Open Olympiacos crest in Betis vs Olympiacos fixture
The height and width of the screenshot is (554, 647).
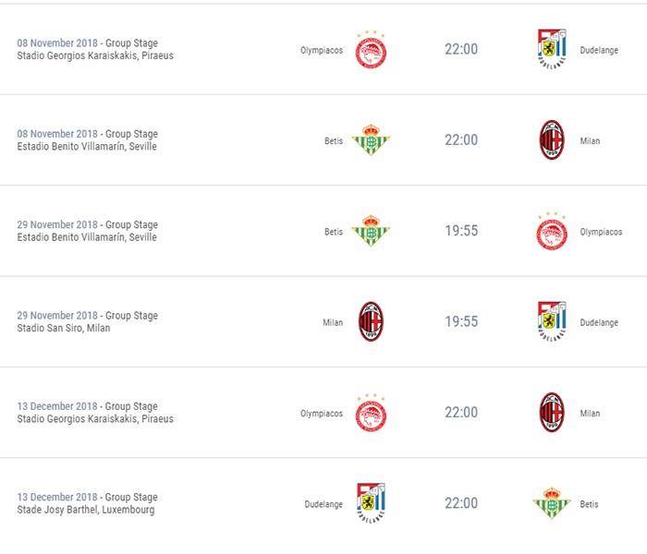point(552,231)
